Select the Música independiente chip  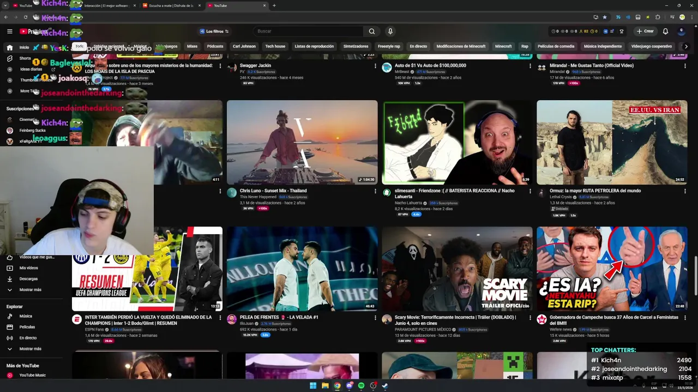click(x=603, y=46)
